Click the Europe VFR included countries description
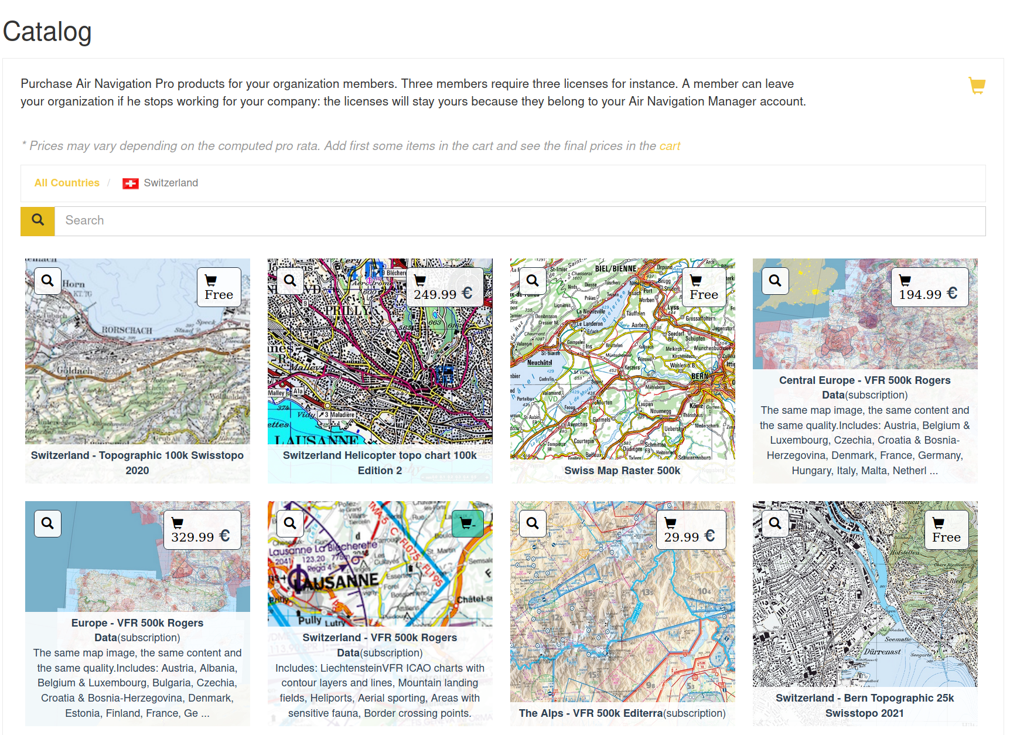The image size is (1010, 735). (137, 683)
